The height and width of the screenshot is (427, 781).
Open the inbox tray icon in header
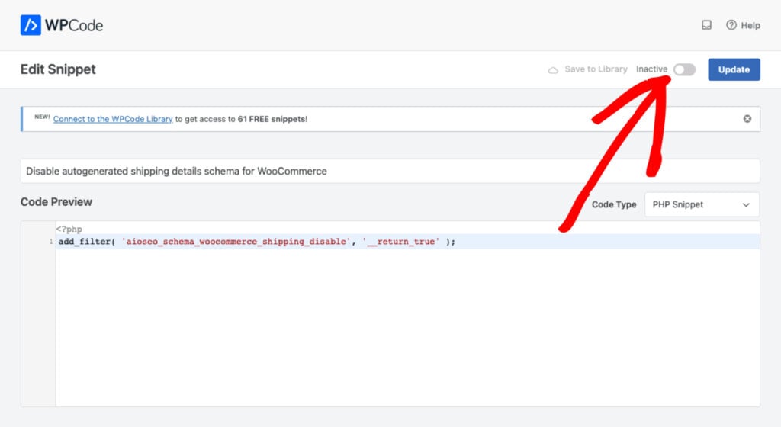[706, 25]
